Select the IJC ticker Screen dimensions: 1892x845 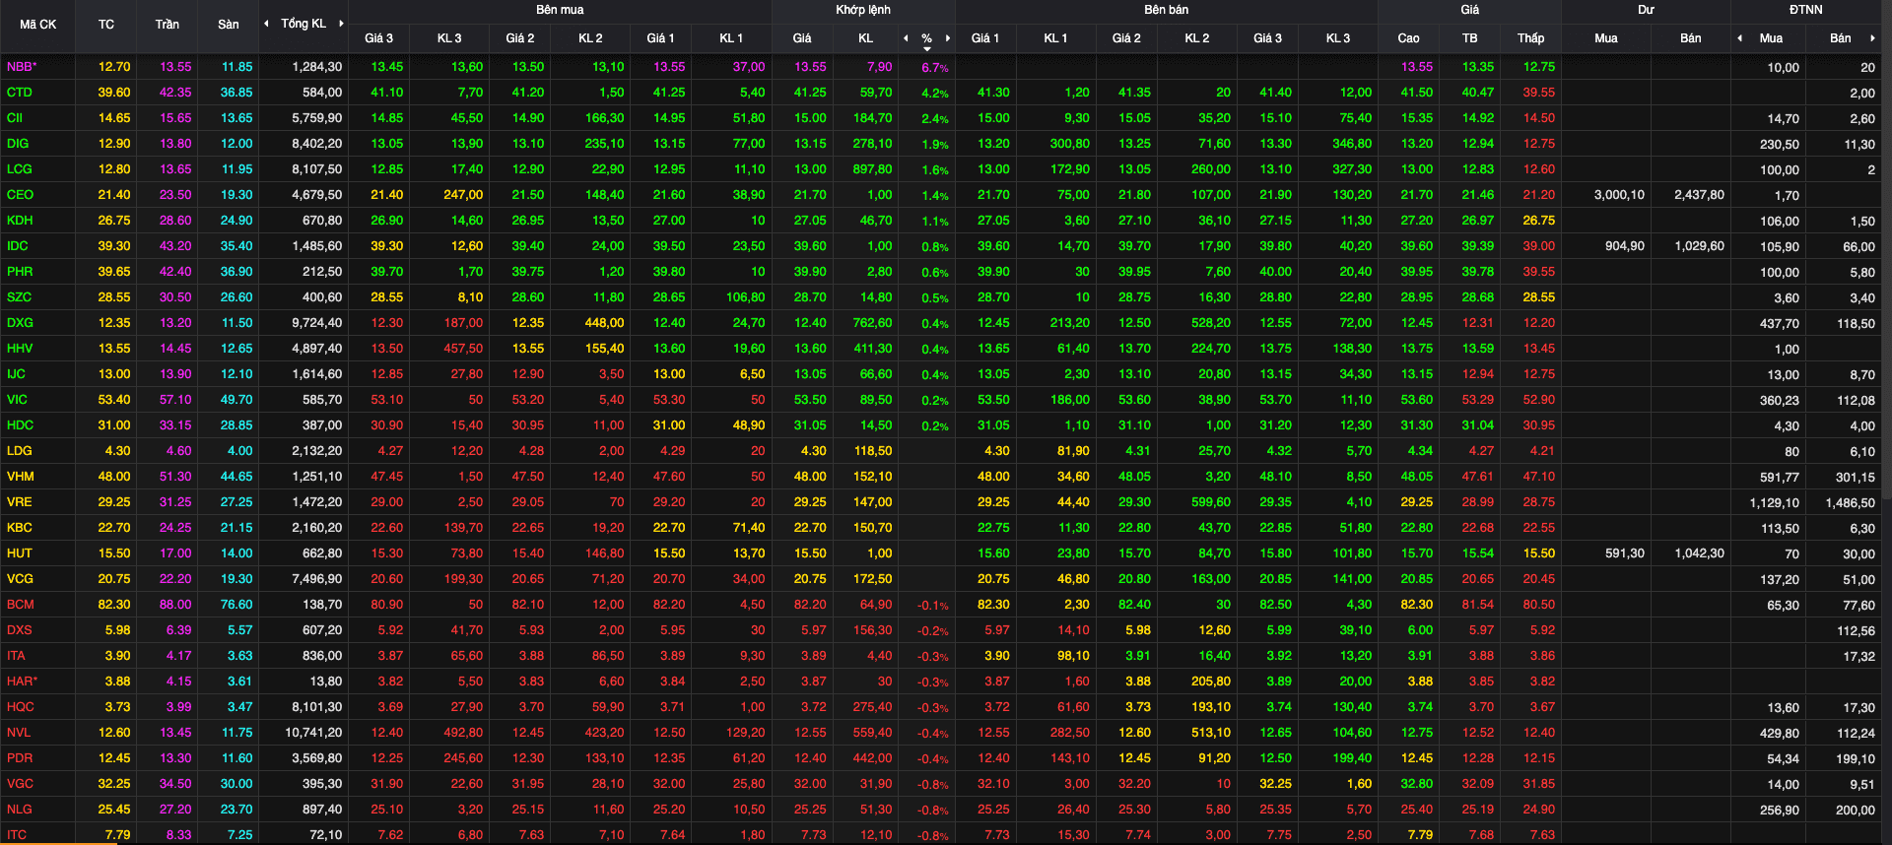pyautogui.click(x=16, y=374)
